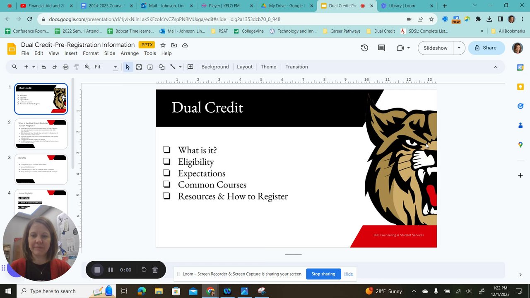This screenshot has height=298, width=530.
Task: Bookmark this page with the address-bar star
Action: [x=431, y=19]
